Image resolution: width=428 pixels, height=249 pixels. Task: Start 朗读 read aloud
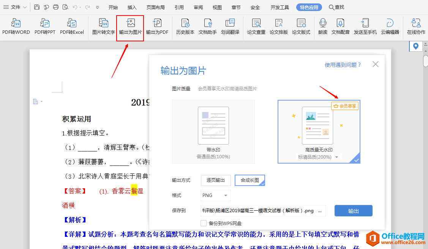[x=323, y=27]
